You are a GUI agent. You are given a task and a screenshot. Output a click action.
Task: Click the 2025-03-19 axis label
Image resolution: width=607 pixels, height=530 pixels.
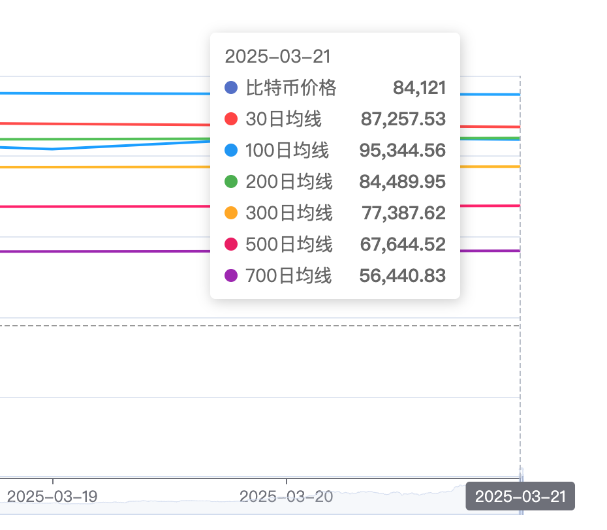click(52, 497)
